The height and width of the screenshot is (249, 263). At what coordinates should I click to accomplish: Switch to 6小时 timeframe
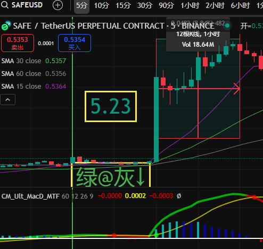click(x=240, y=6)
